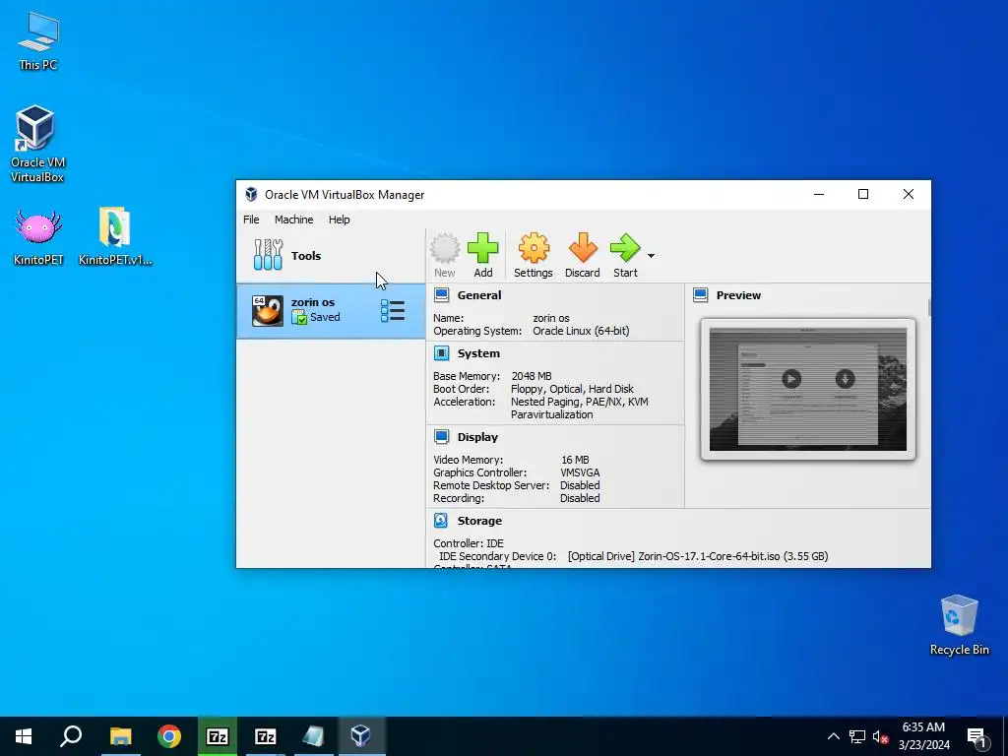Click the Storage section header

coord(479,521)
